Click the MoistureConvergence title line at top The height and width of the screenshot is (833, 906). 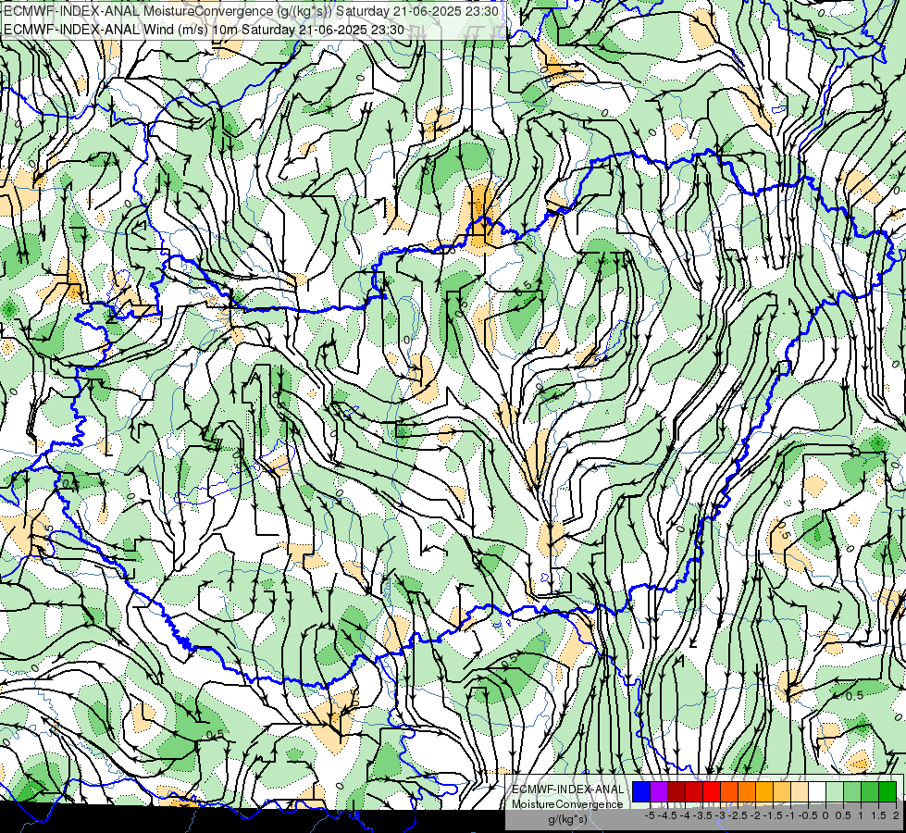252,11
